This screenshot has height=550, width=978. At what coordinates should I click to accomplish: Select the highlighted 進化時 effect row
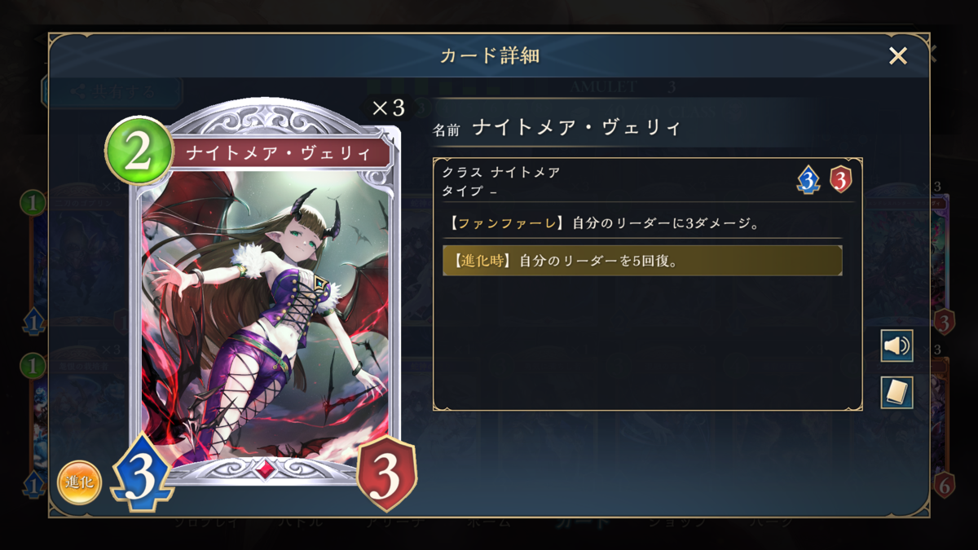642,261
